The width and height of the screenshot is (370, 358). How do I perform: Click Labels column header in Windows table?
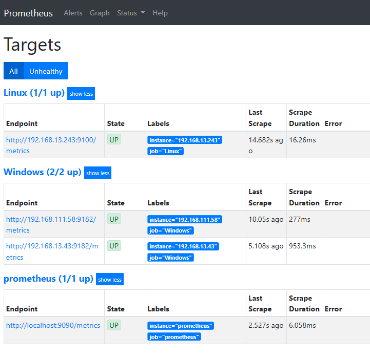159,203
